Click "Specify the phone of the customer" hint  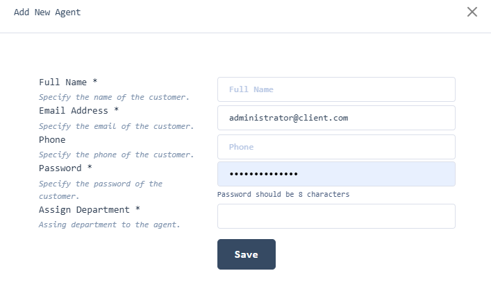click(x=116, y=155)
